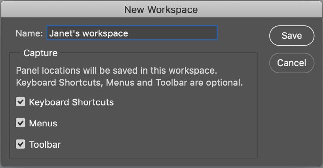This screenshot has height=168, width=323.
Task: Cancel the New Workspace dialog
Action: (292, 63)
